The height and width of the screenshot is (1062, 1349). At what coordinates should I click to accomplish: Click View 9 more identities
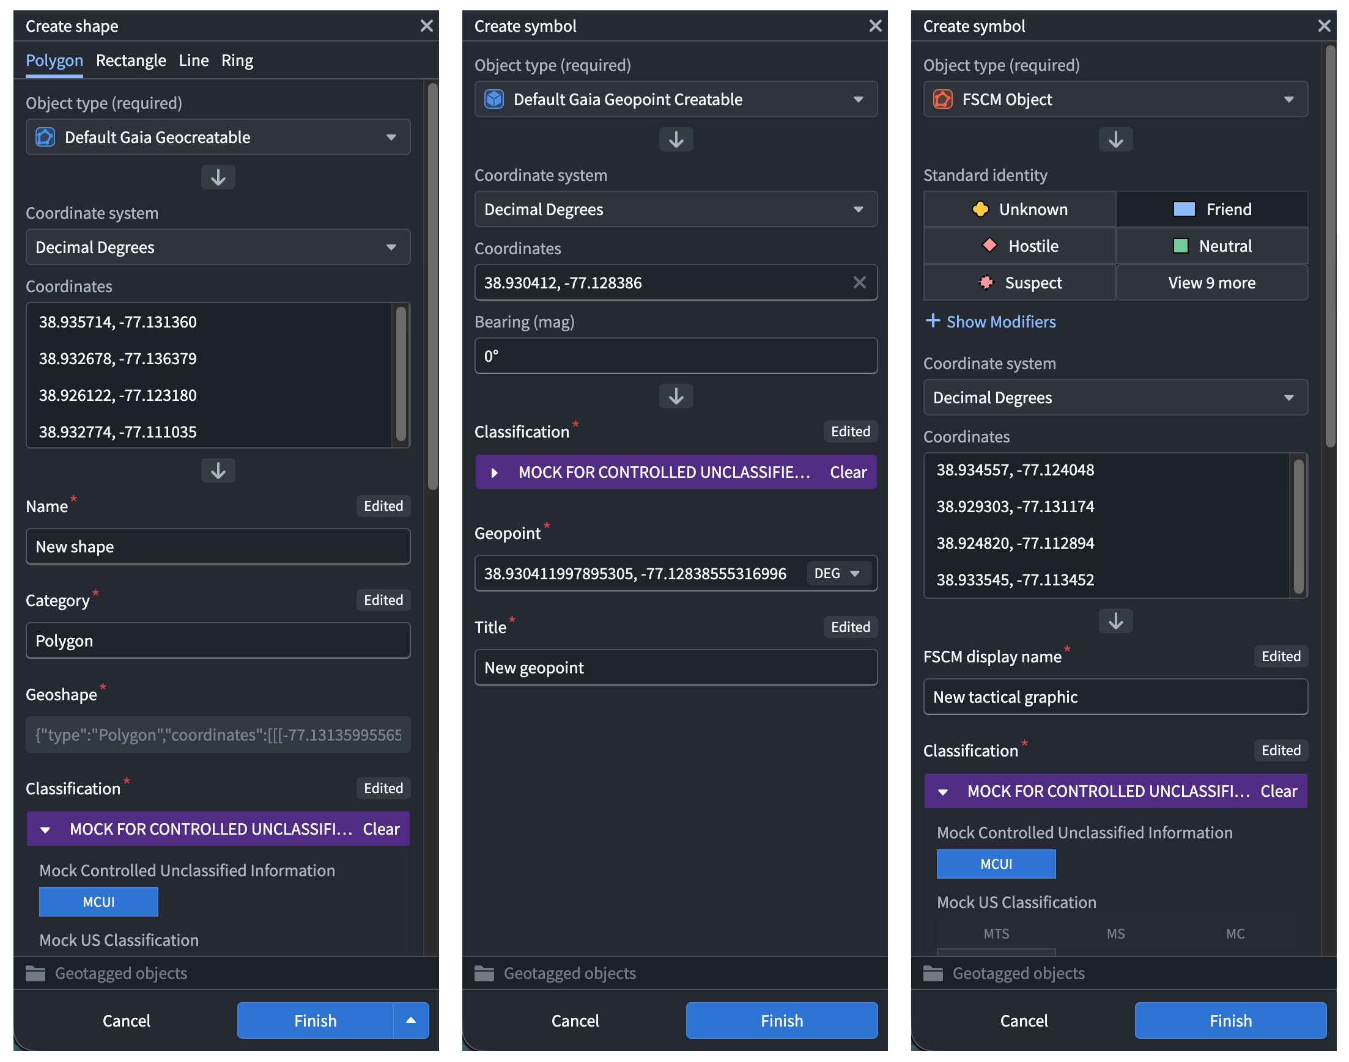[x=1211, y=283]
